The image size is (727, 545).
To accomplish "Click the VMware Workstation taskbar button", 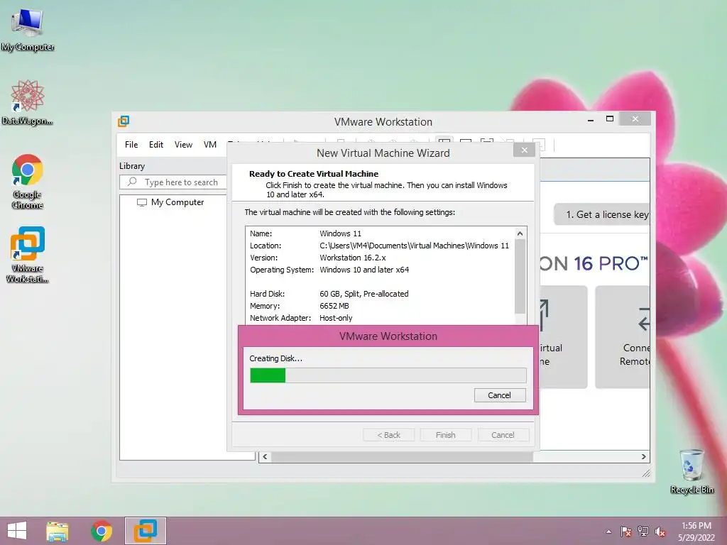I will pyautogui.click(x=145, y=531).
